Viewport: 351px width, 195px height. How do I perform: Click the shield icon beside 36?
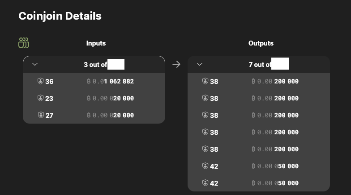coord(40,81)
